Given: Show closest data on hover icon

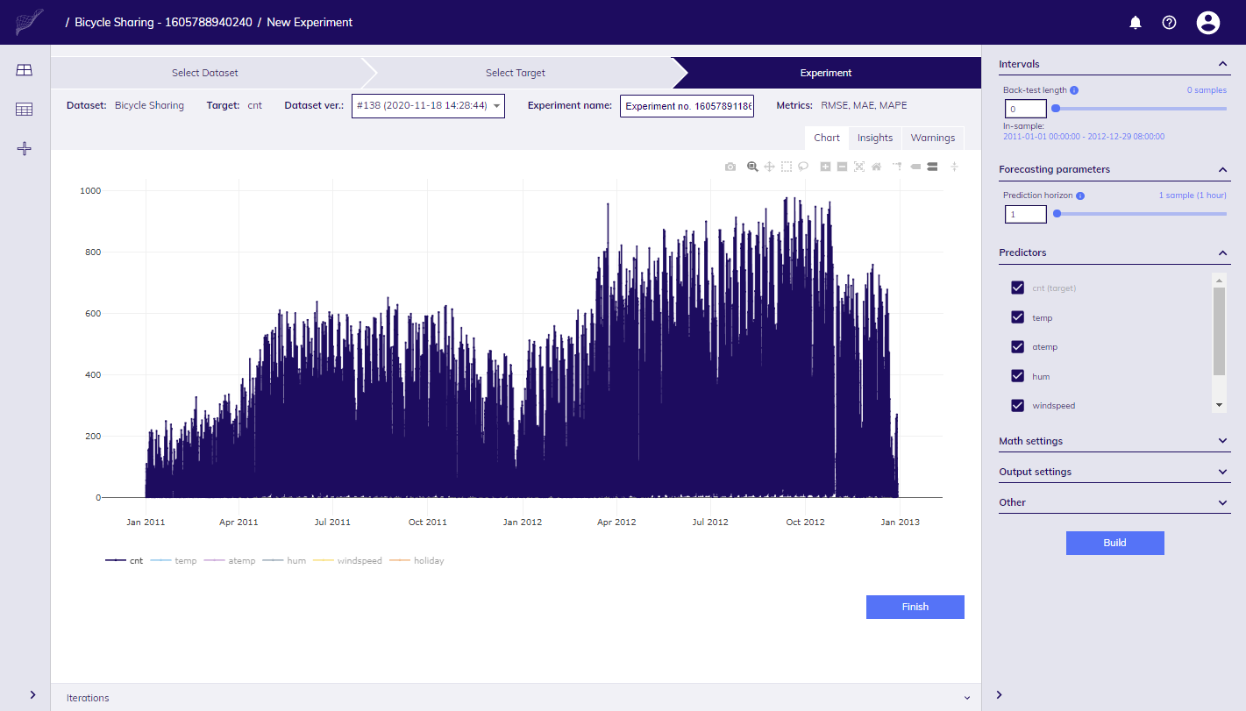Looking at the screenshot, I should (x=915, y=167).
